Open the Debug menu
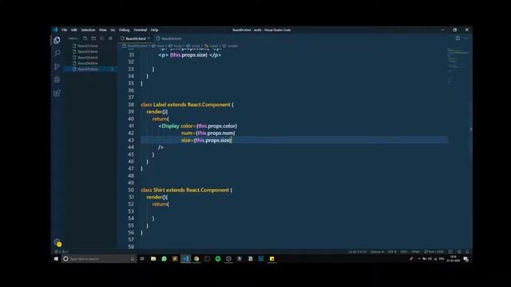Viewport: 511px width, 287px height. pos(124,30)
